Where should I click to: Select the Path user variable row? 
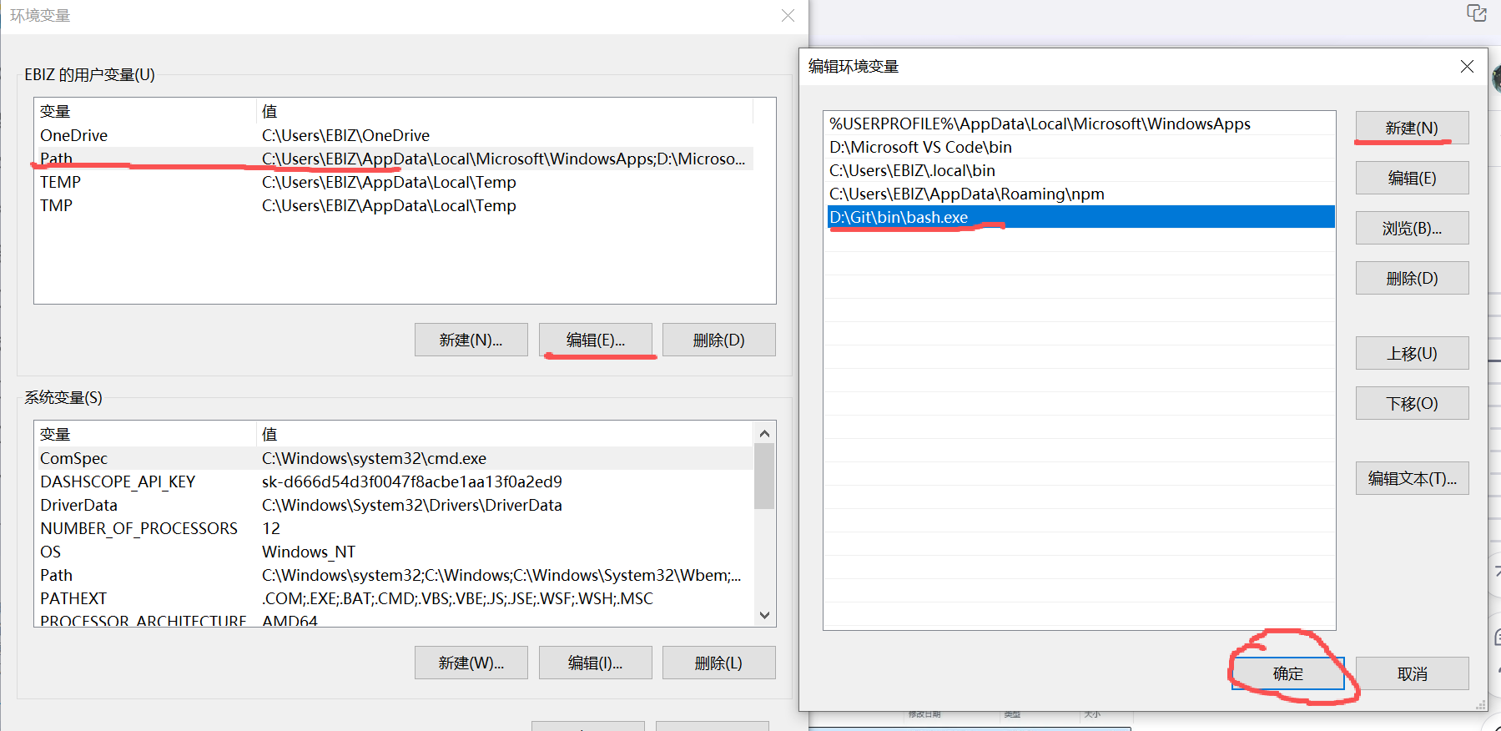(395, 159)
